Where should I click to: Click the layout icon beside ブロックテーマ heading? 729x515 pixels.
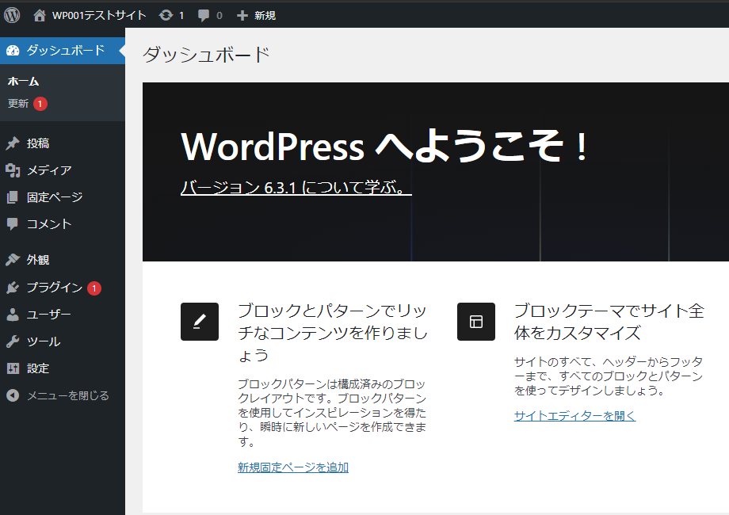pyautogui.click(x=476, y=322)
